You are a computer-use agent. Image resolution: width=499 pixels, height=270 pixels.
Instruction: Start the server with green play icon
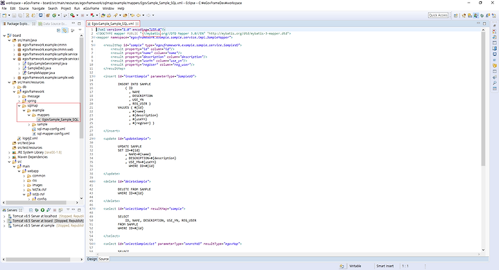point(43,210)
